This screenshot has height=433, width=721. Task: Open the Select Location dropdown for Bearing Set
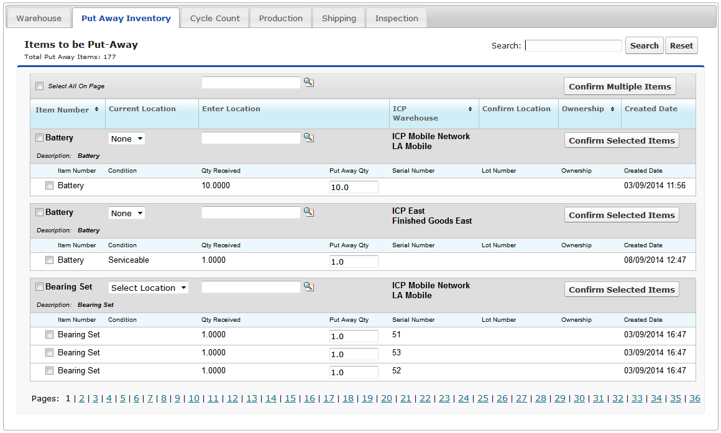coord(149,288)
